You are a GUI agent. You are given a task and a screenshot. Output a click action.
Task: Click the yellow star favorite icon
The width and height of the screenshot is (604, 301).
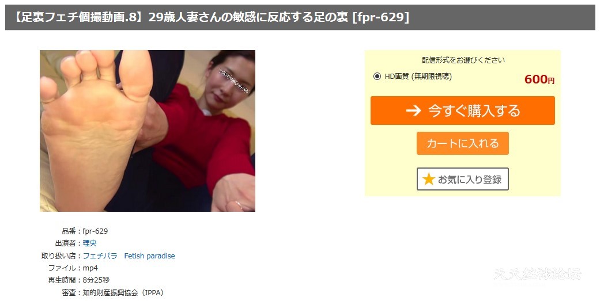[x=429, y=179]
